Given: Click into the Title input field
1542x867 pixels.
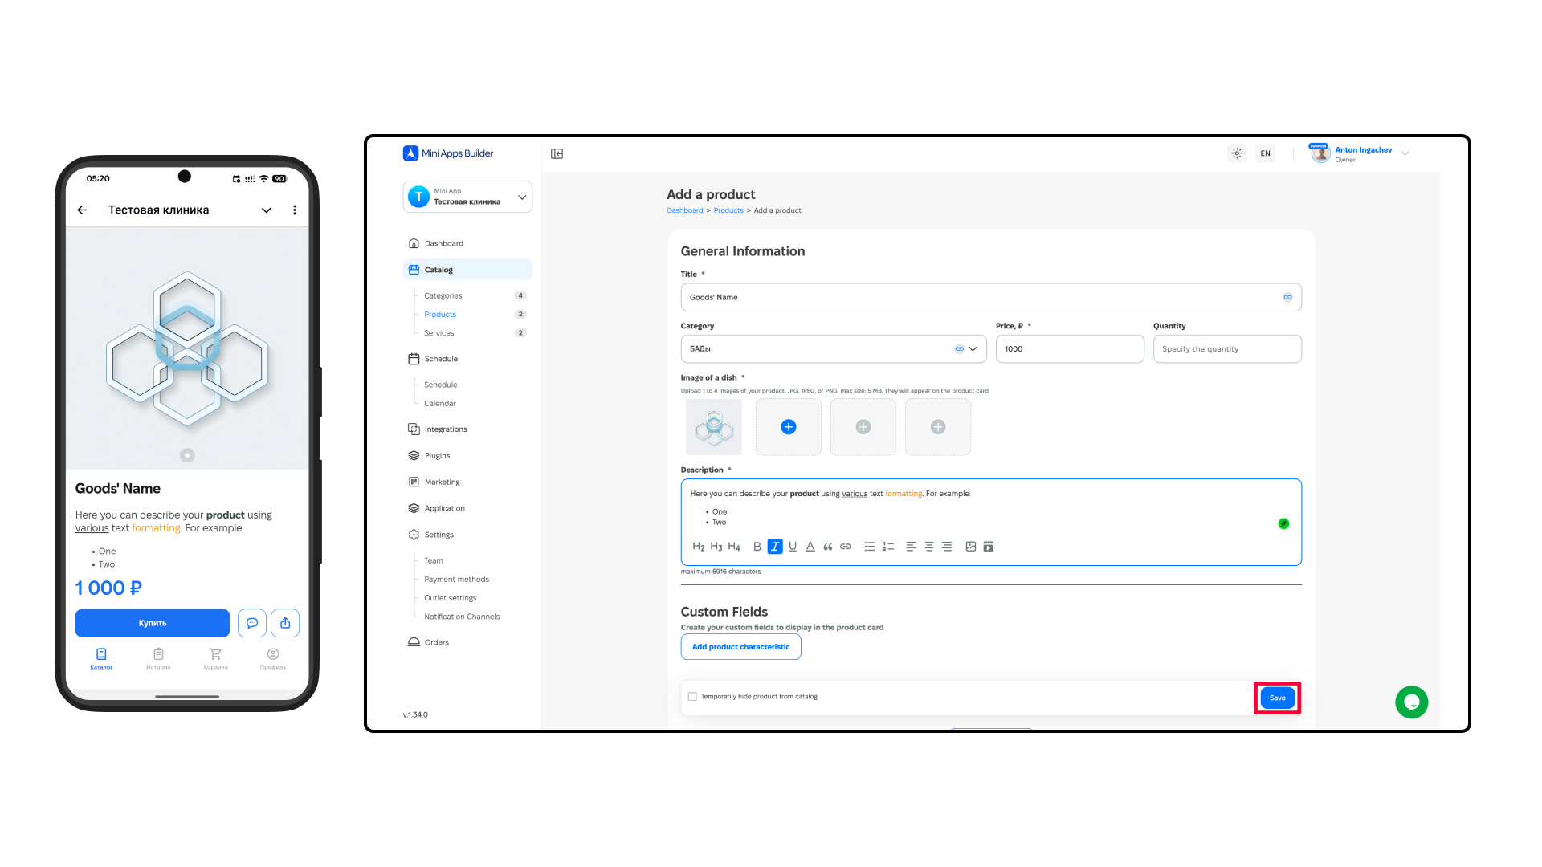Looking at the screenshot, I should [991, 297].
